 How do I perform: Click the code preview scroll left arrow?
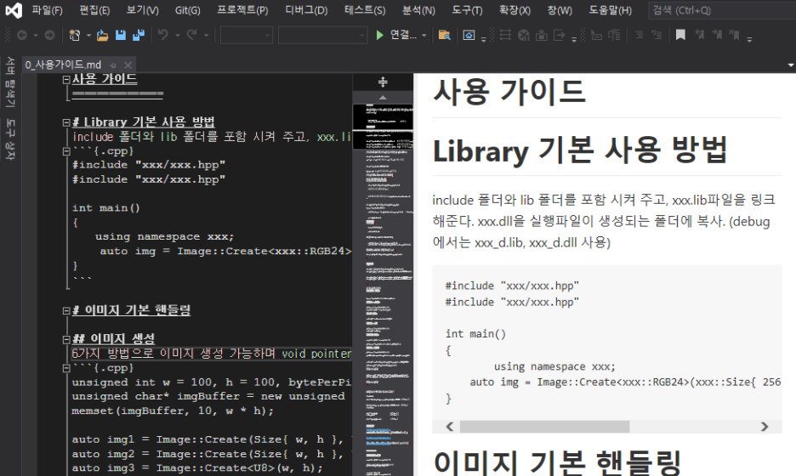[x=450, y=427]
